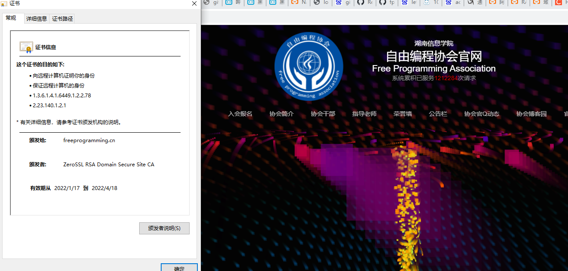Switch to the orange-icon tab labeled 域
The height and width of the screenshot is (271, 568).
(542, 3)
